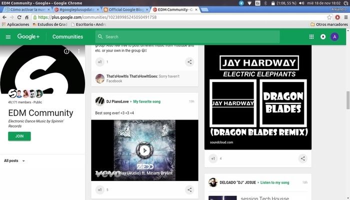Plus-one the post with 1 vote
Screen dimensions: 350x200
pyautogui.click(x=100, y=62)
